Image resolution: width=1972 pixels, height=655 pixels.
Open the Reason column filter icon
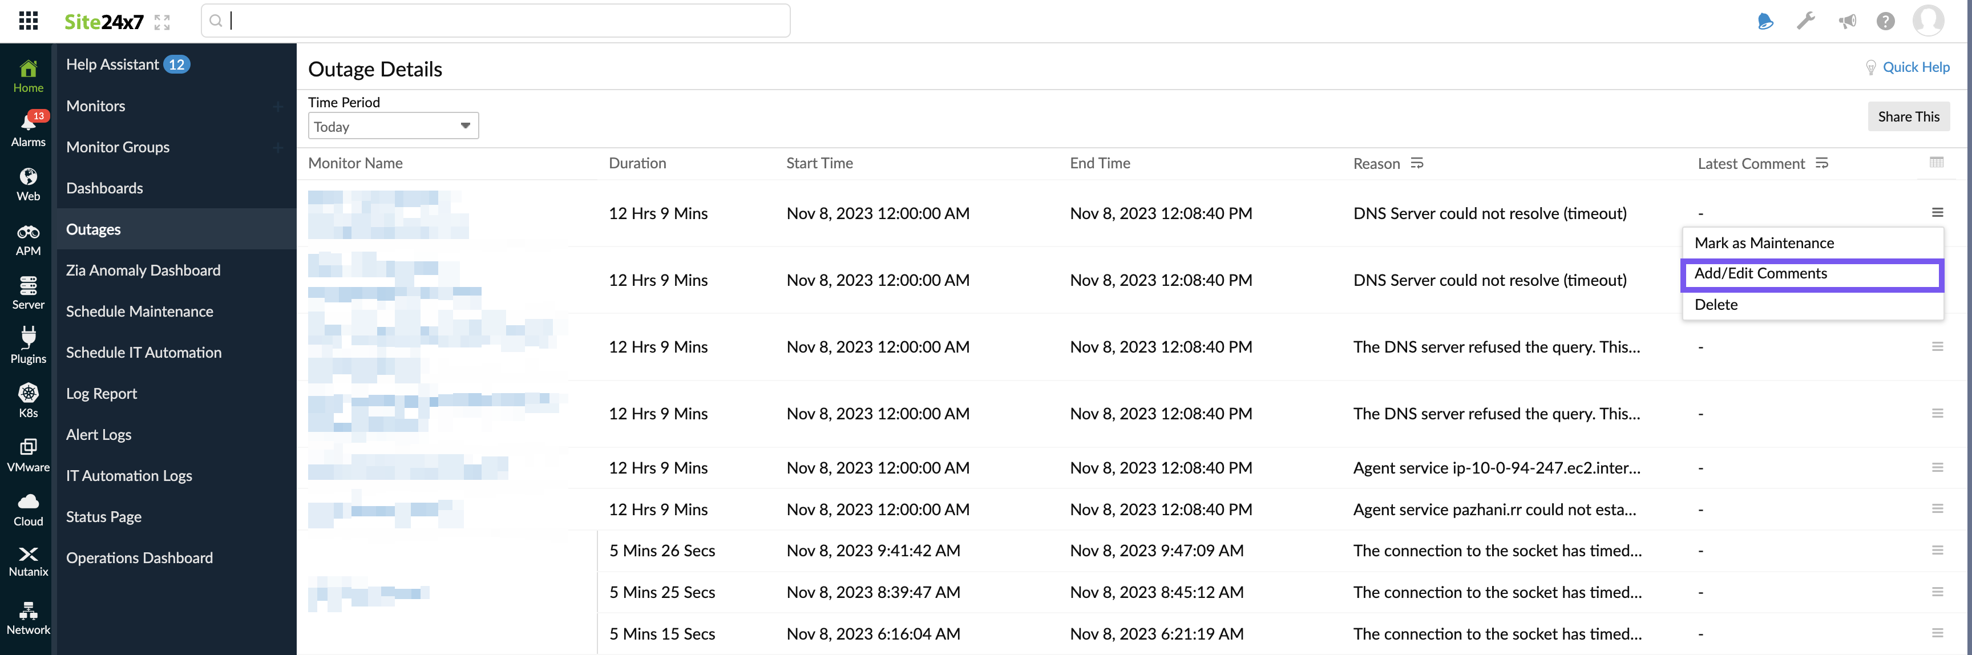point(1417,163)
